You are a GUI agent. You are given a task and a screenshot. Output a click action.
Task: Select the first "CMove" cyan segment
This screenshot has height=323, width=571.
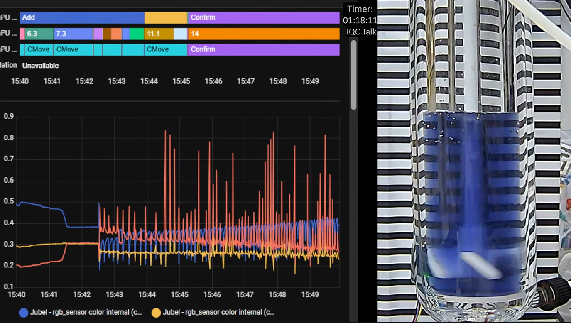click(39, 49)
